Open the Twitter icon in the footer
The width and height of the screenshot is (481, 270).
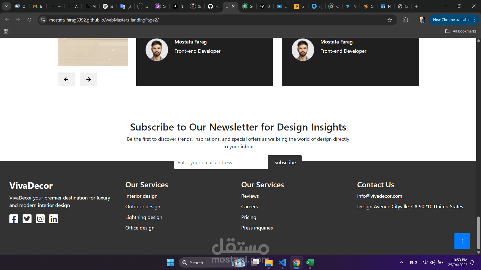tap(27, 219)
